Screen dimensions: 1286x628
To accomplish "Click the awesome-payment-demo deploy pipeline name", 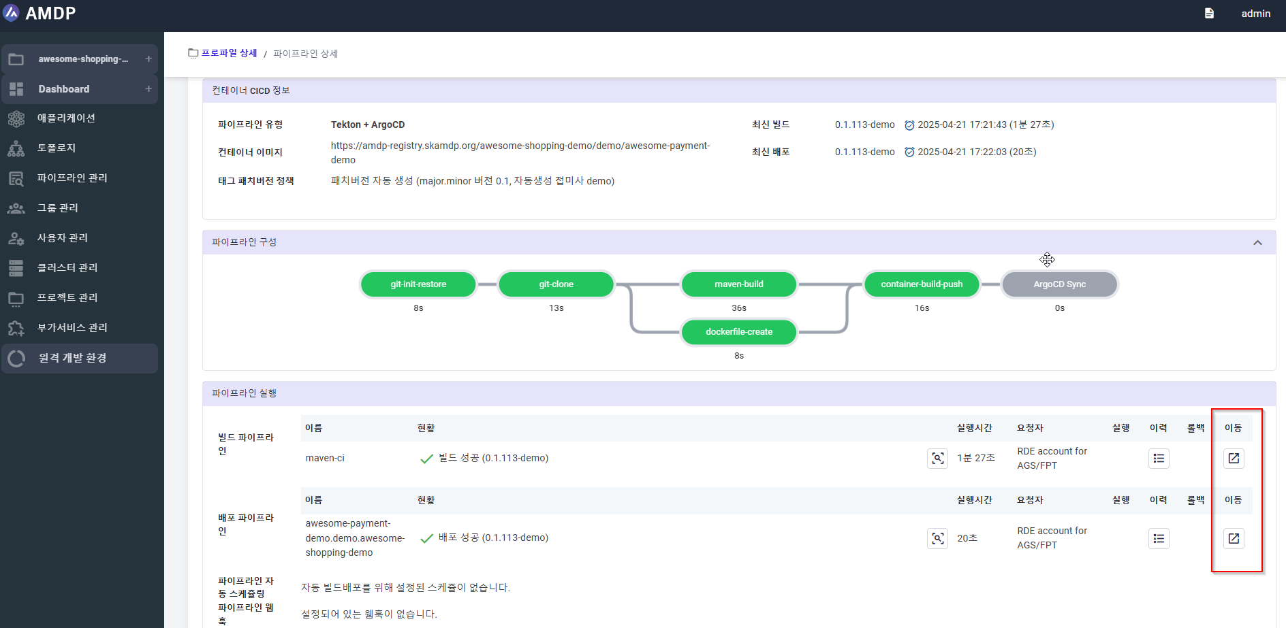I will tap(355, 538).
